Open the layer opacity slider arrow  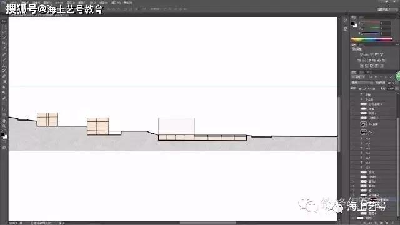[x=396, y=82]
